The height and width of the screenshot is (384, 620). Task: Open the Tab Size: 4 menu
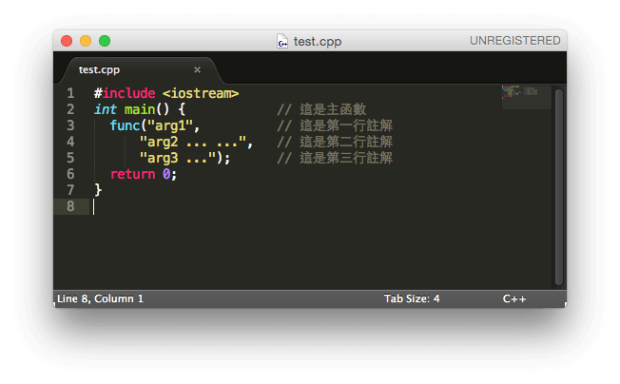click(412, 298)
